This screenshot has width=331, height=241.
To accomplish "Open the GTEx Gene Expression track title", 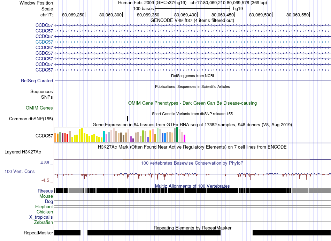I will [x=192, y=125].
